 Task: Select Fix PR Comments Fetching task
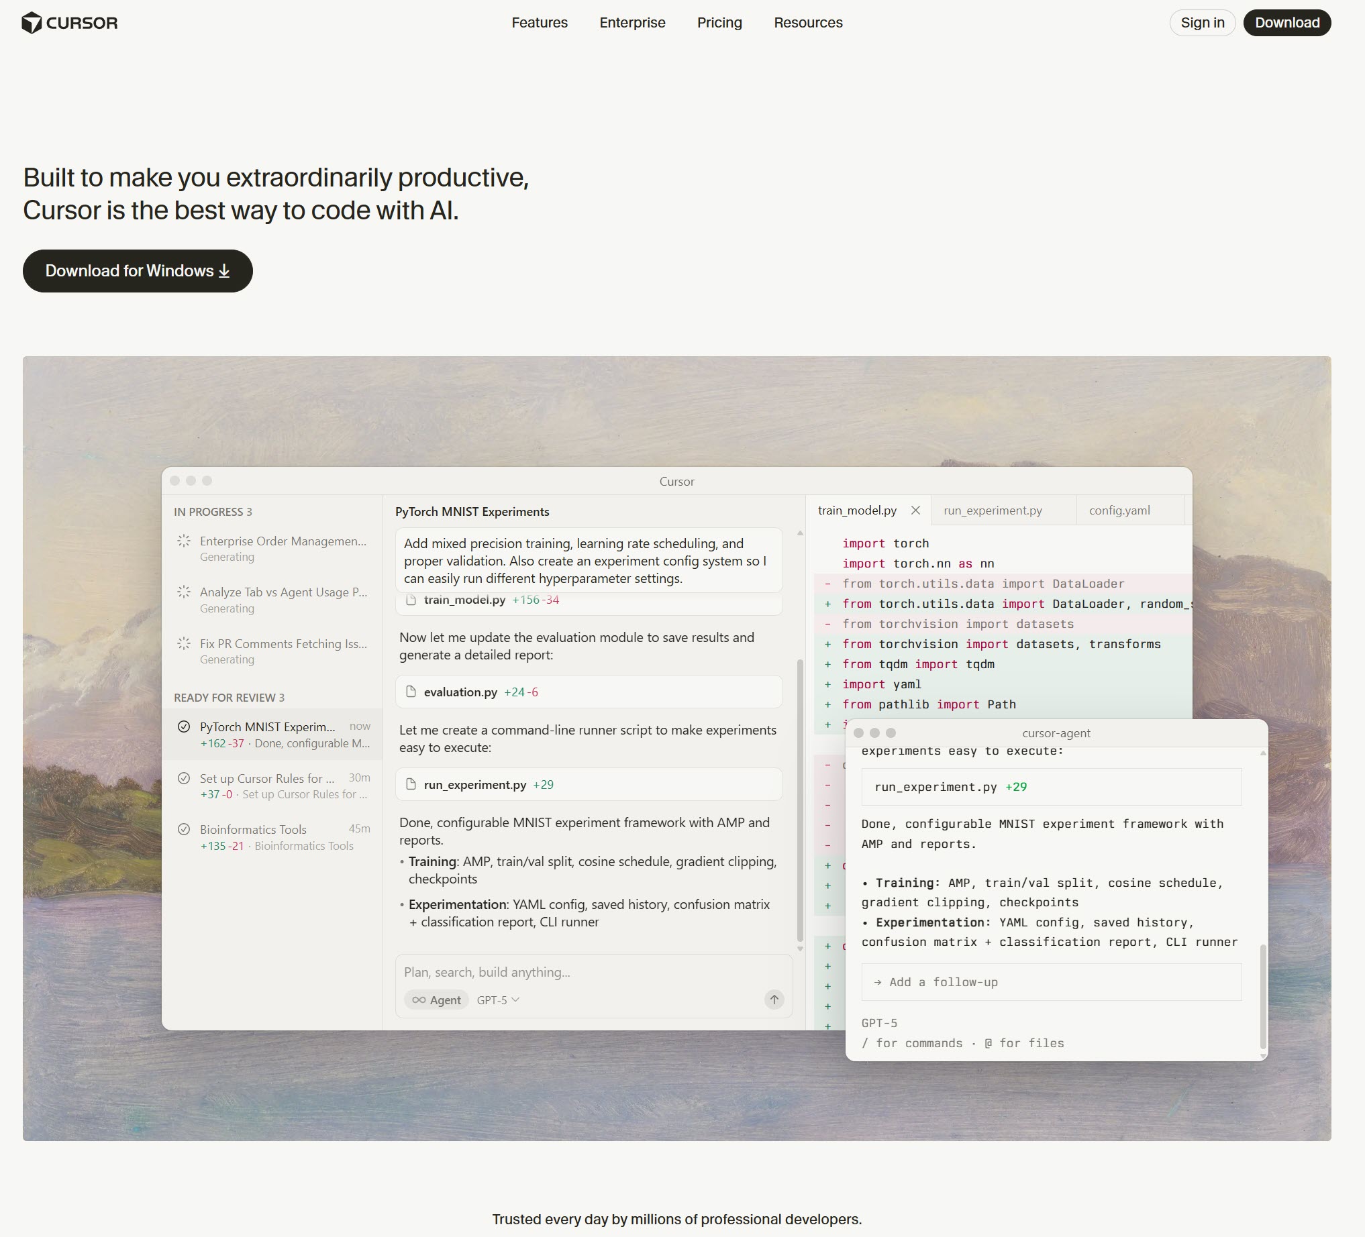[x=272, y=651]
